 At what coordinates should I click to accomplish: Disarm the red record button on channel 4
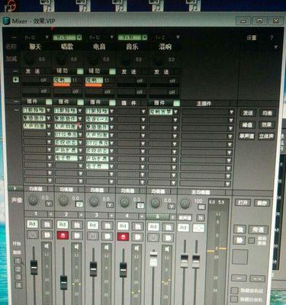coord(123,236)
